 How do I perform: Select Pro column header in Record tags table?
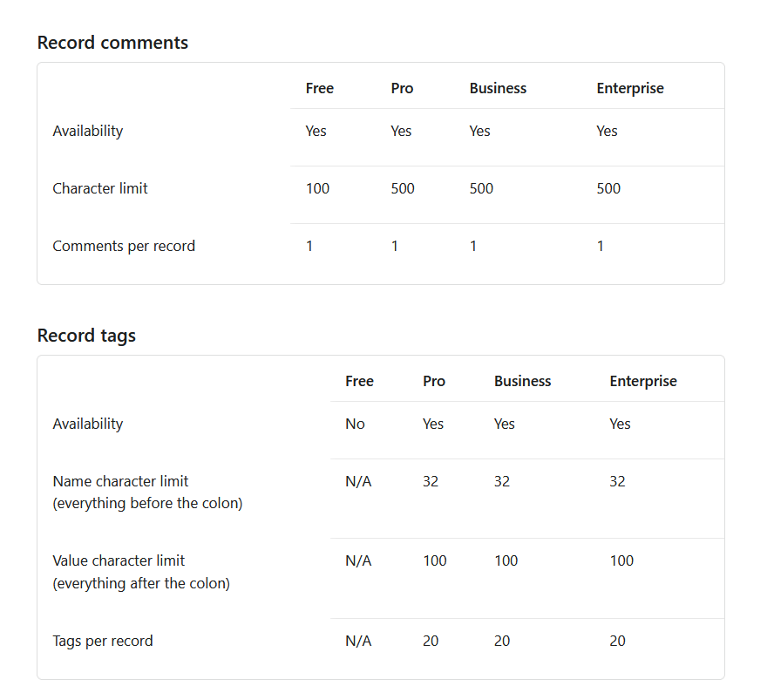pos(433,381)
